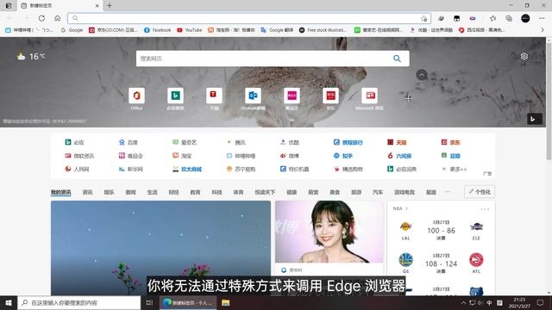Open a new tab with plus button

[110, 6]
